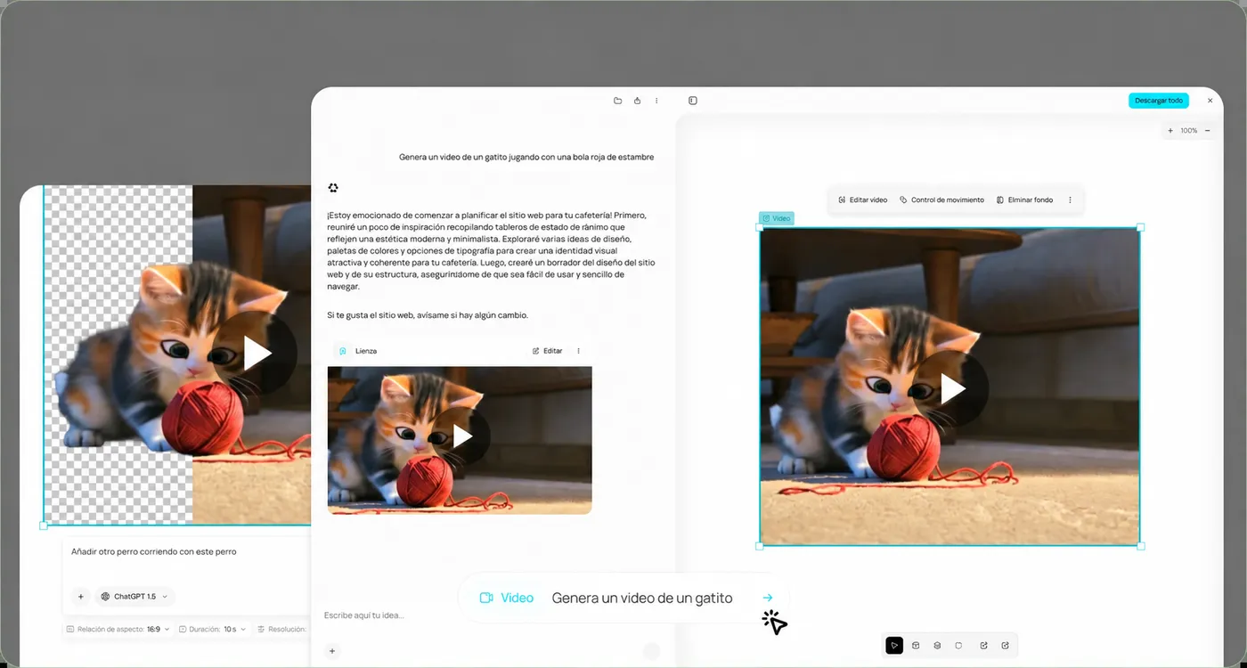Click the Añadir otro perro prompt text
The height and width of the screenshot is (668, 1247).
click(x=154, y=552)
